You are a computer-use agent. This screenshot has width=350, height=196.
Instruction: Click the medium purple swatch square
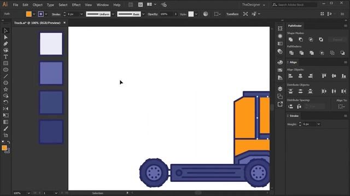(x=51, y=73)
